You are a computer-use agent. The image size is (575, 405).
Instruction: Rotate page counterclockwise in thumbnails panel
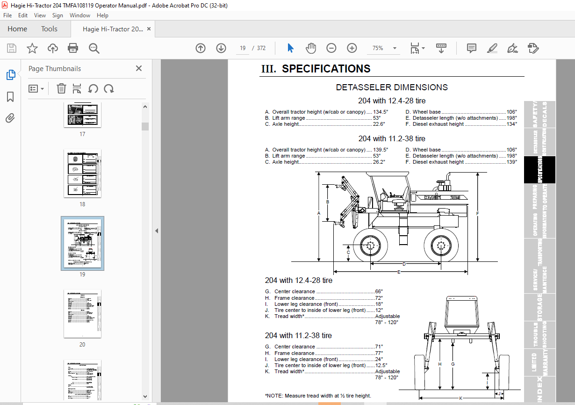[93, 88]
